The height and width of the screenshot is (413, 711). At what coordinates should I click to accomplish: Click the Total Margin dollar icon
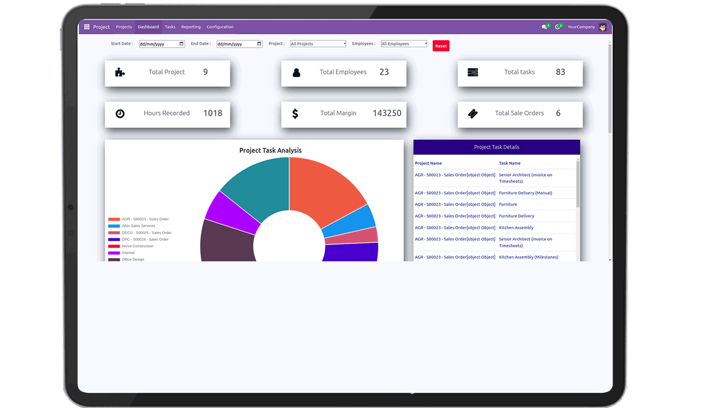point(295,113)
